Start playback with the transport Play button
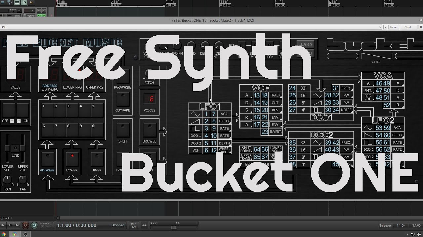The height and width of the screenshot is (237, 423). pyautogui.click(x=3, y=225)
